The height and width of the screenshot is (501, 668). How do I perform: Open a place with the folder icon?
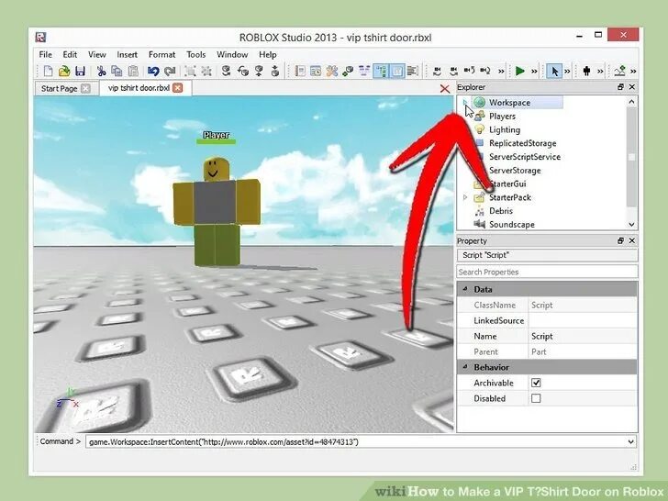pyautogui.click(x=64, y=72)
